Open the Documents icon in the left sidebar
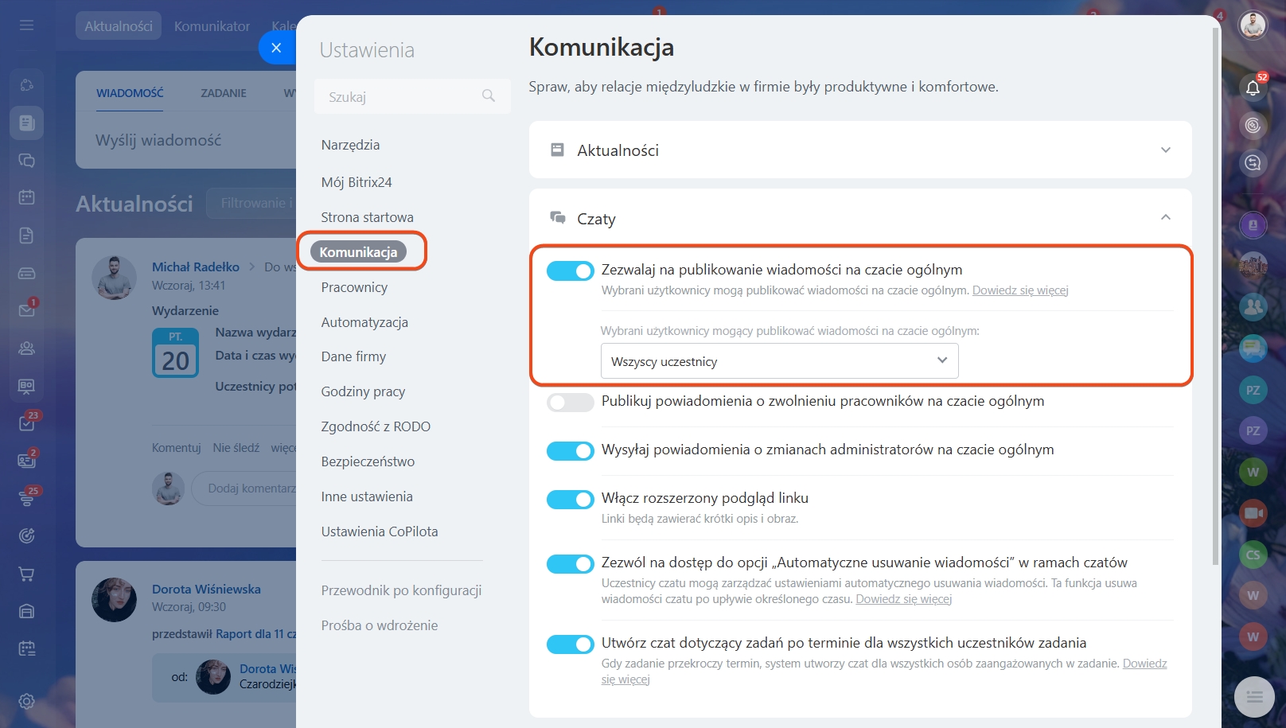This screenshot has height=728, width=1286. click(26, 236)
